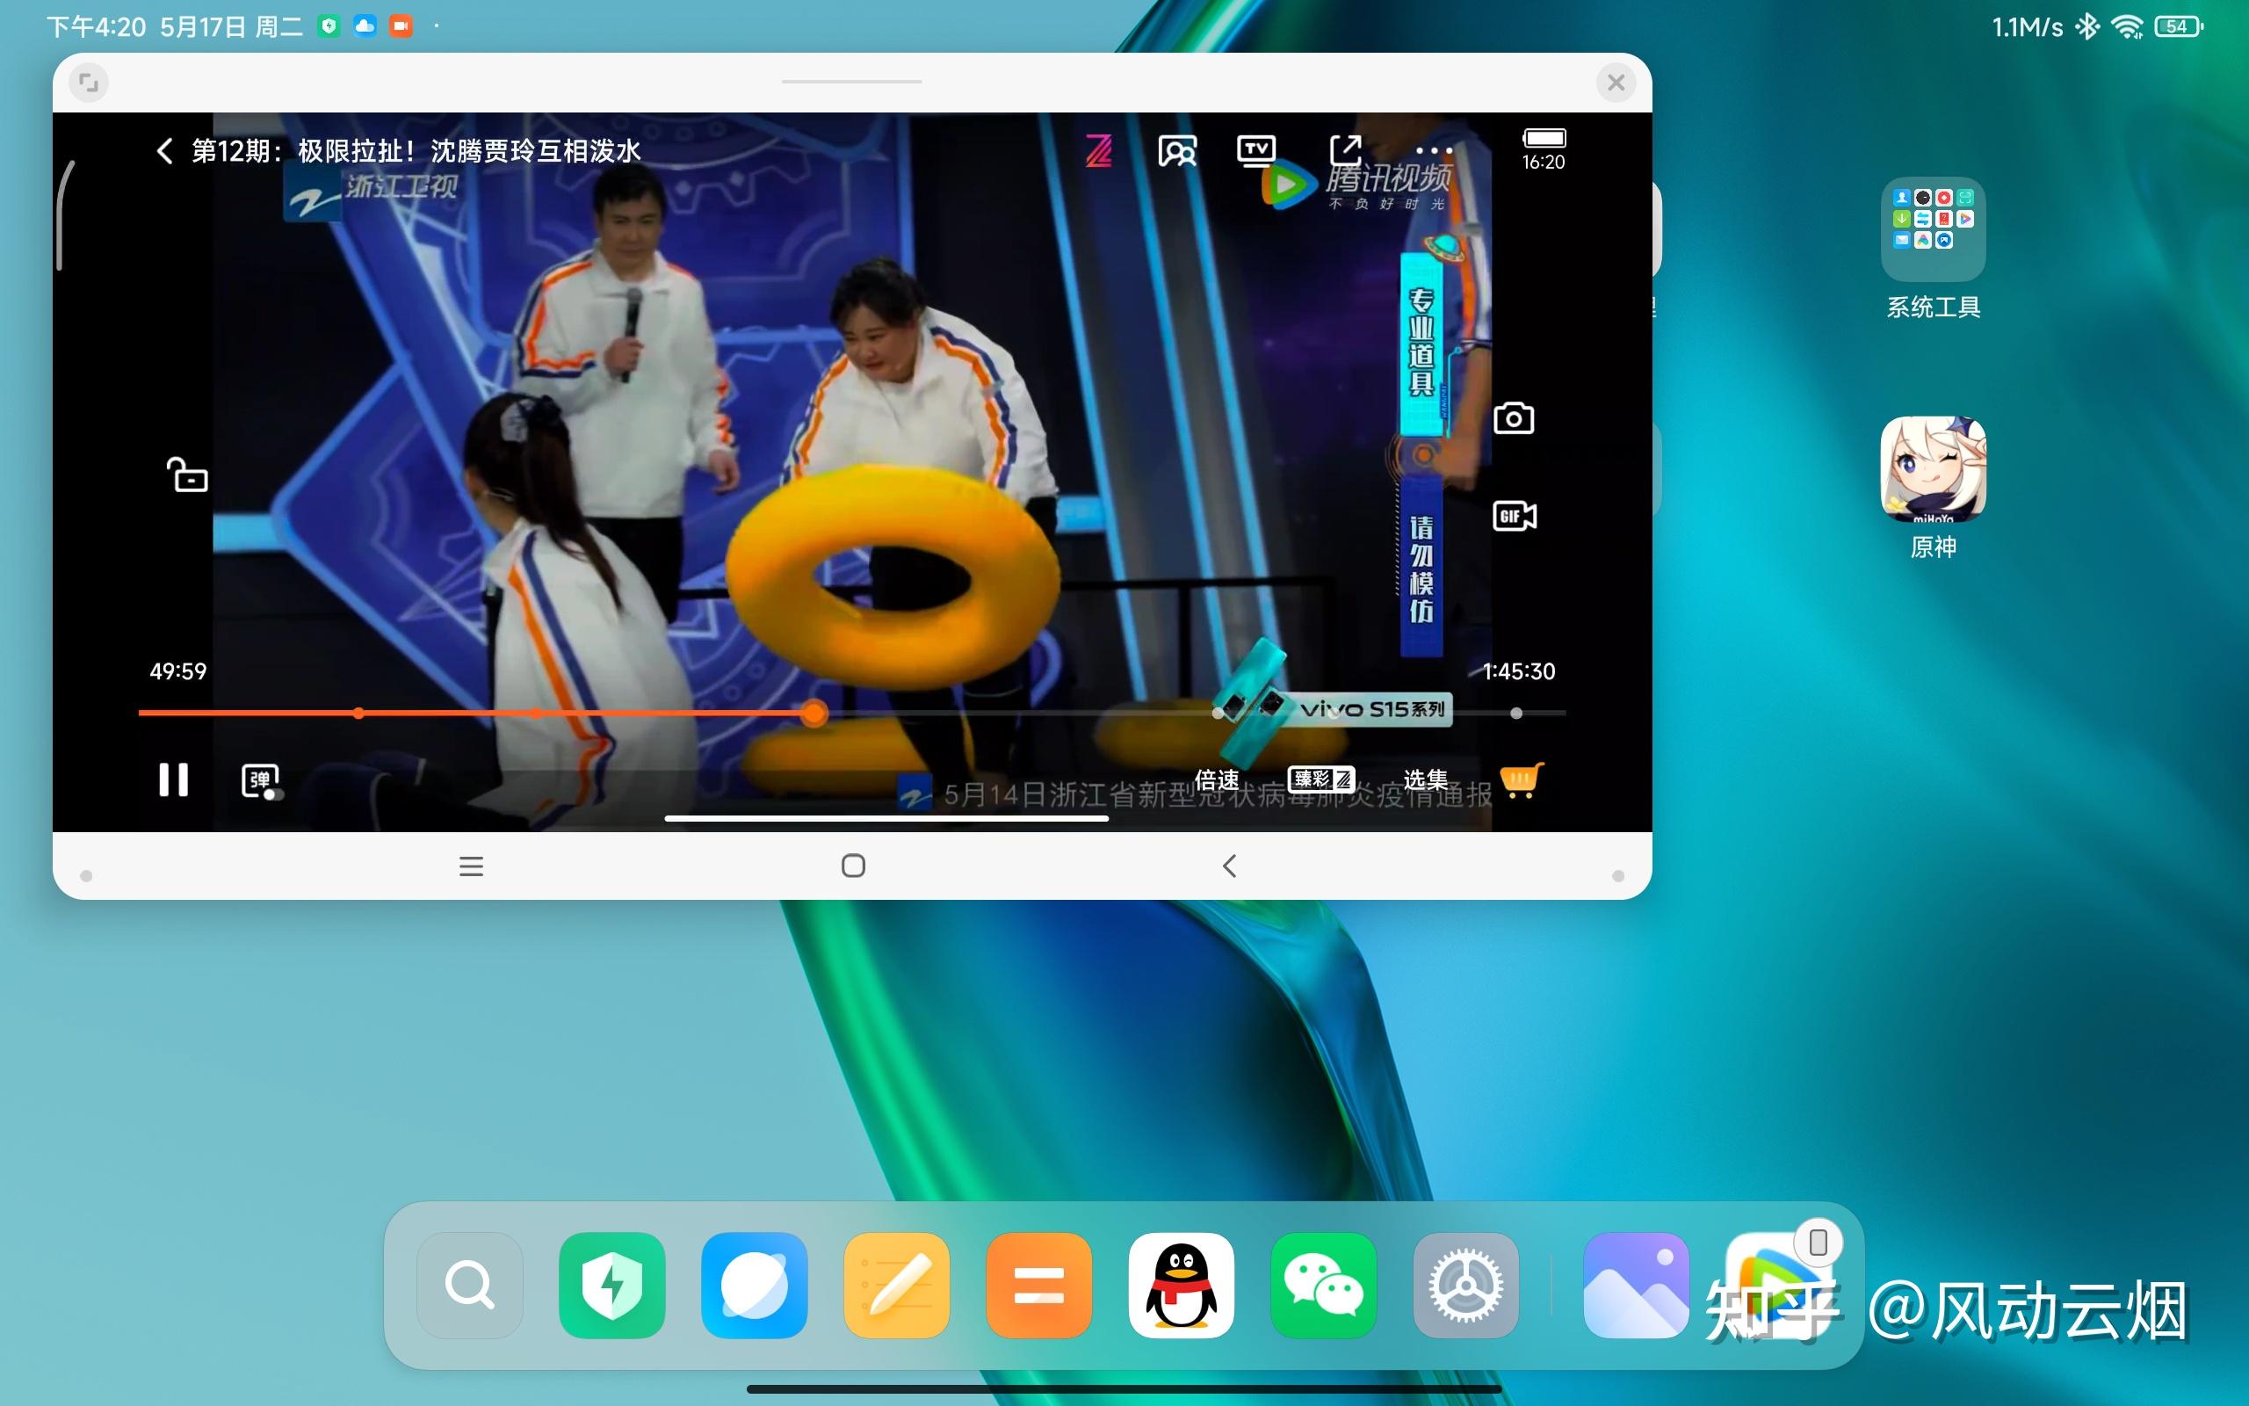Open the yellow notes app in the dock

(x=896, y=1285)
